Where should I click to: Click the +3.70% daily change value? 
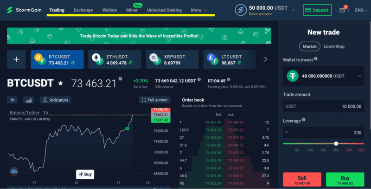(141, 81)
